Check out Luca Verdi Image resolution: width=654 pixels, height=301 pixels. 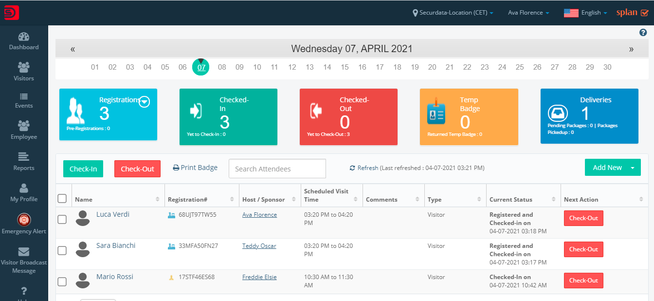click(x=583, y=218)
